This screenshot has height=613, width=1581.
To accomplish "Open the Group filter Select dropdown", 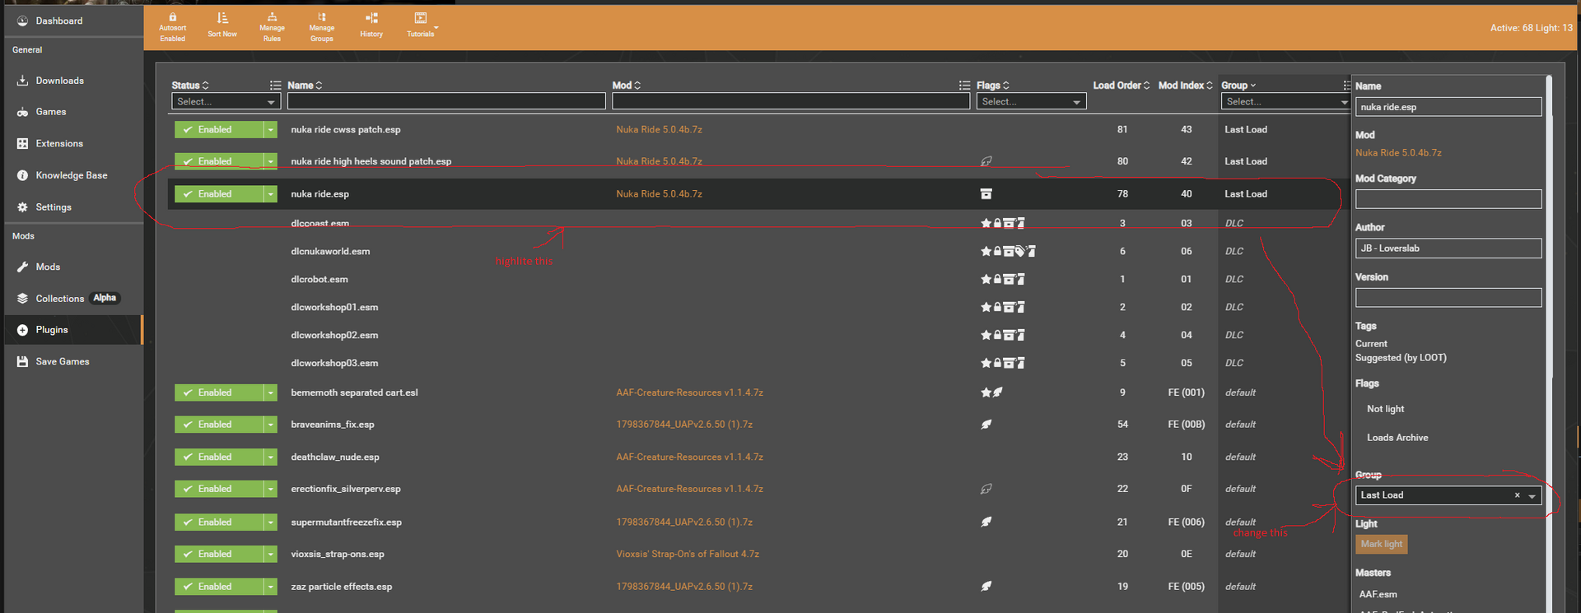I will 1285,101.
